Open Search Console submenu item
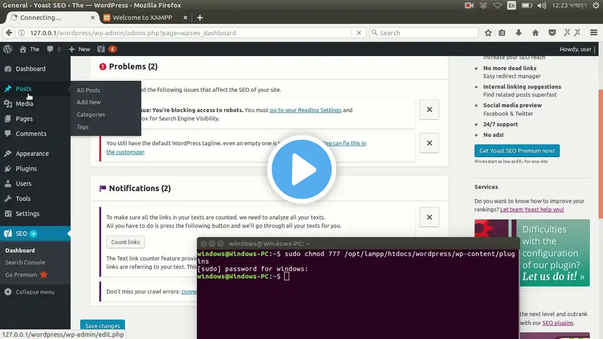The image size is (603, 339). (25, 262)
